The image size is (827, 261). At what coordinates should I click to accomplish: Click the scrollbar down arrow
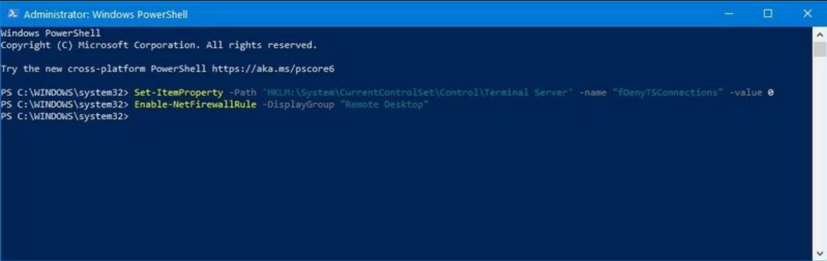820,253
